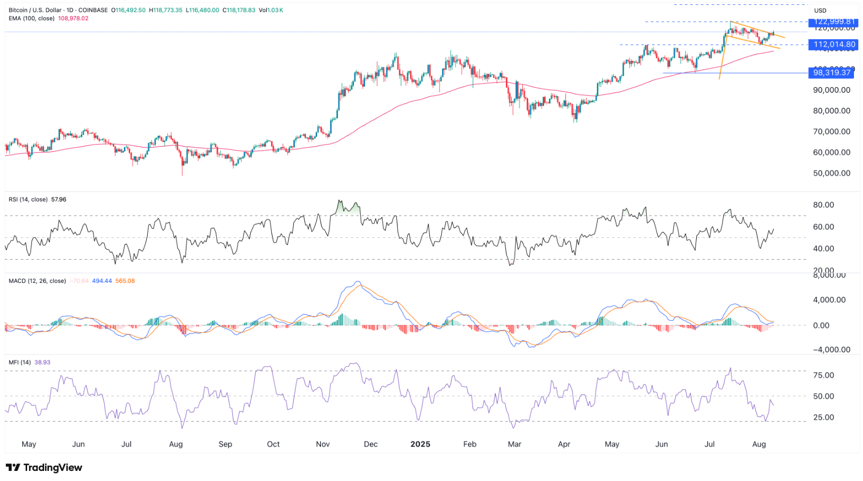Click the orange MACD signal value 565.08
The width and height of the screenshot is (863, 481).
click(125, 281)
